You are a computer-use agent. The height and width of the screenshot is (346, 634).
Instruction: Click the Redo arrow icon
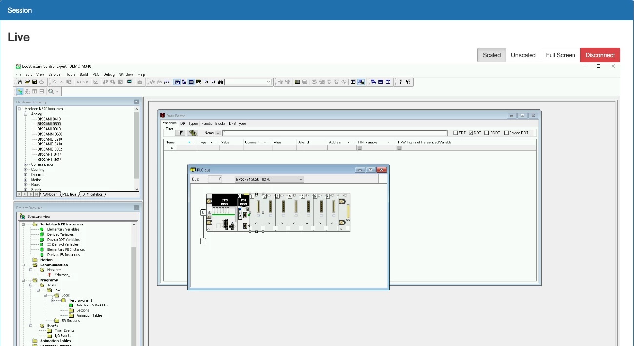86,82
